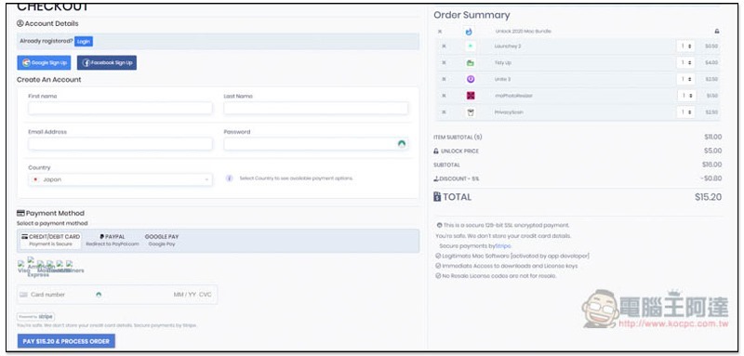Screen dimensions: 744x356
Task: Click the $5.00 unlock price value
Action: click(713, 151)
